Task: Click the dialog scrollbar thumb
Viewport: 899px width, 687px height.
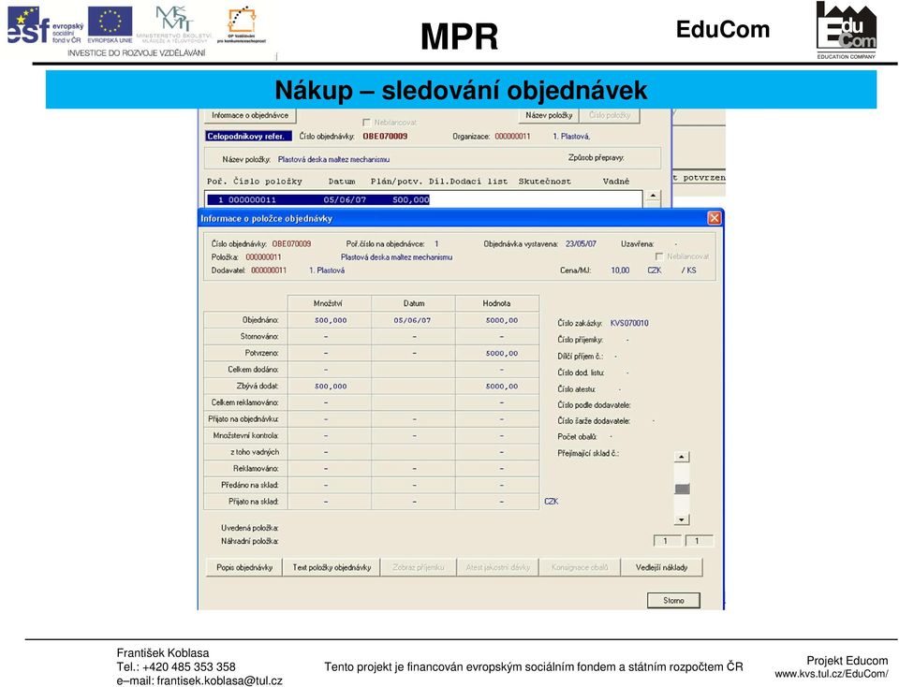Action: pyautogui.click(x=682, y=489)
